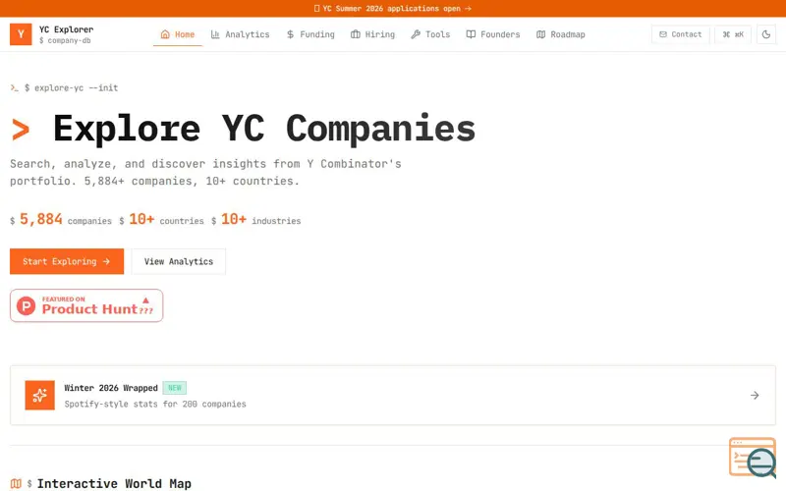Click the $ company-db subtitle text
Image resolution: width=786 pixels, height=491 pixels.
[x=65, y=40]
